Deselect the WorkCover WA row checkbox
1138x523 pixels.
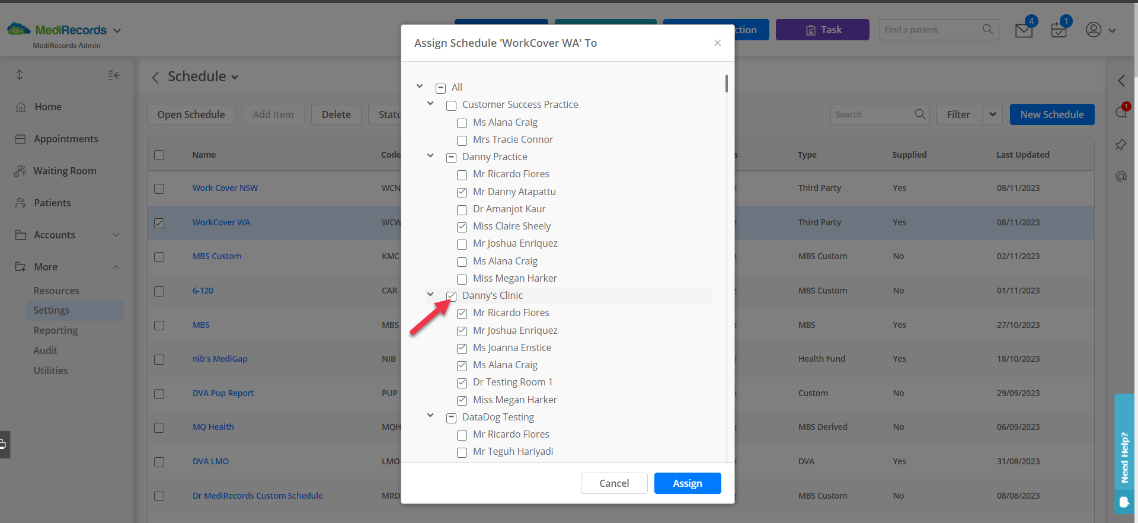tap(159, 223)
